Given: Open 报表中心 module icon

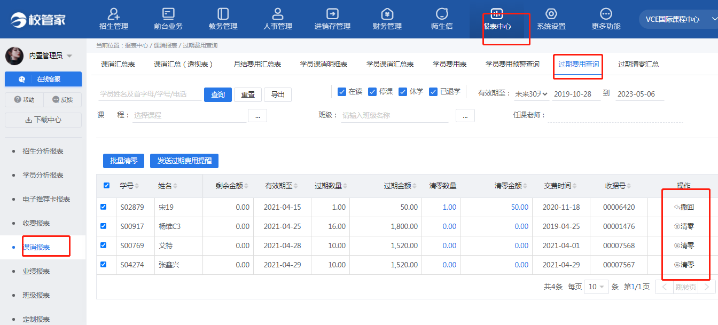Looking at the screenshot, I should pos(497,14).
